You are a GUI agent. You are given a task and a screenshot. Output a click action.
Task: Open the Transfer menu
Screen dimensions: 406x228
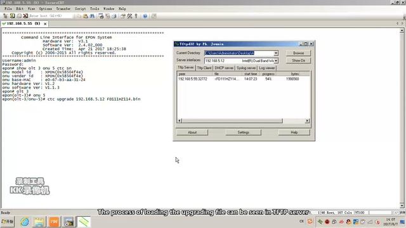pyautogui.click(x=63, y=8)
